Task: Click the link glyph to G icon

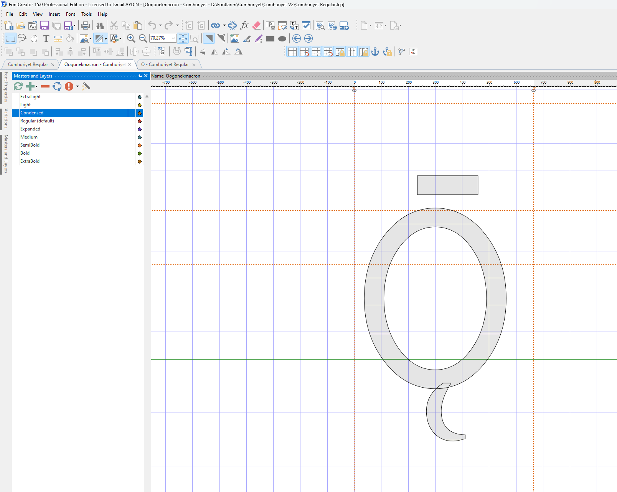Action: coord(162,51)
